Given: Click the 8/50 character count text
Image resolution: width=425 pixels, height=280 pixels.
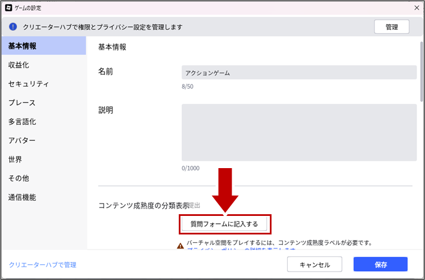Looking at the screenshot, I should pyautogui.click(x=188, y=87).
